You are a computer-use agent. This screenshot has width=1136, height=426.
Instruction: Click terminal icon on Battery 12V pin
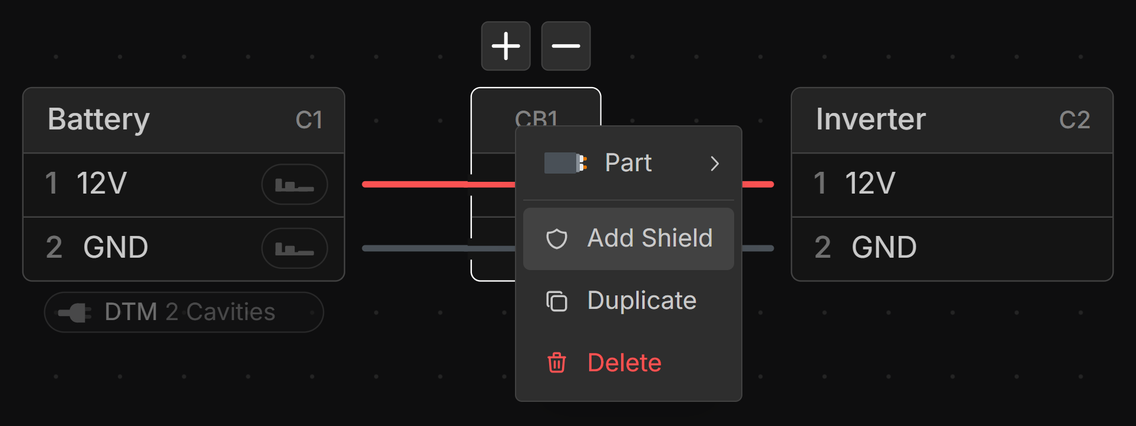pos(295,185)
